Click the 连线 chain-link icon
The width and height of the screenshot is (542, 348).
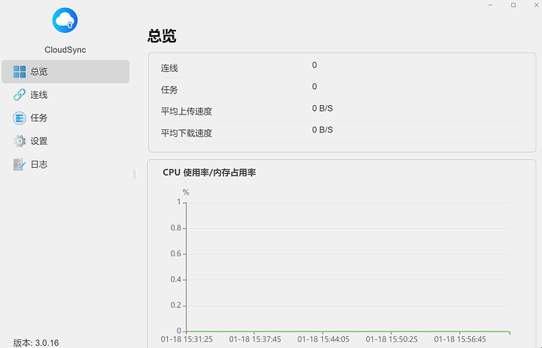pyautogui.click(x=20, y=95)
